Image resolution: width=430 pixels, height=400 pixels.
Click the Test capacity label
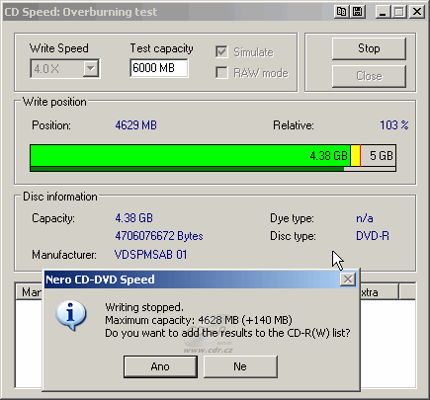tap(161, 48)
